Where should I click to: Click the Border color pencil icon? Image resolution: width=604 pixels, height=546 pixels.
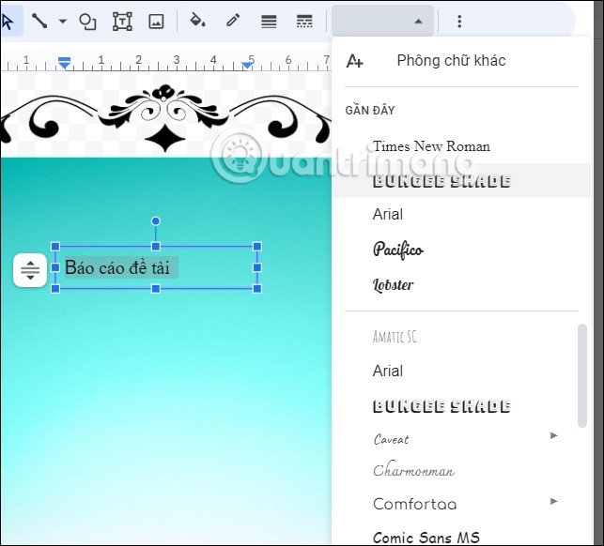pyautogui.click(x=233, y=22)
